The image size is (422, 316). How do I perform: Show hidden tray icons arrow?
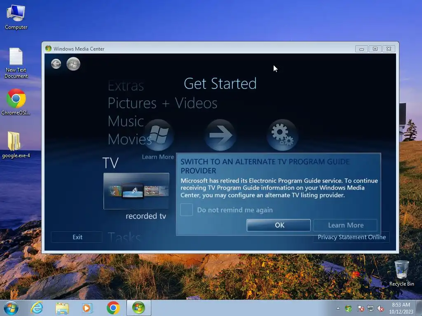[x=338, y=309]
